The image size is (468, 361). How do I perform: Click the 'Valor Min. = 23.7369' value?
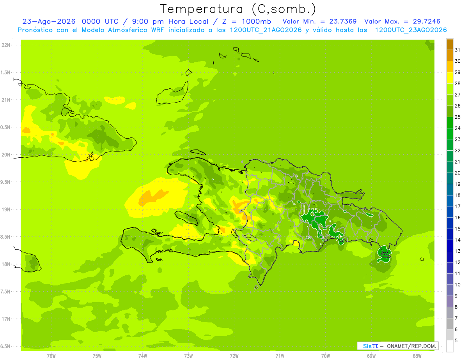coord(319,22)
